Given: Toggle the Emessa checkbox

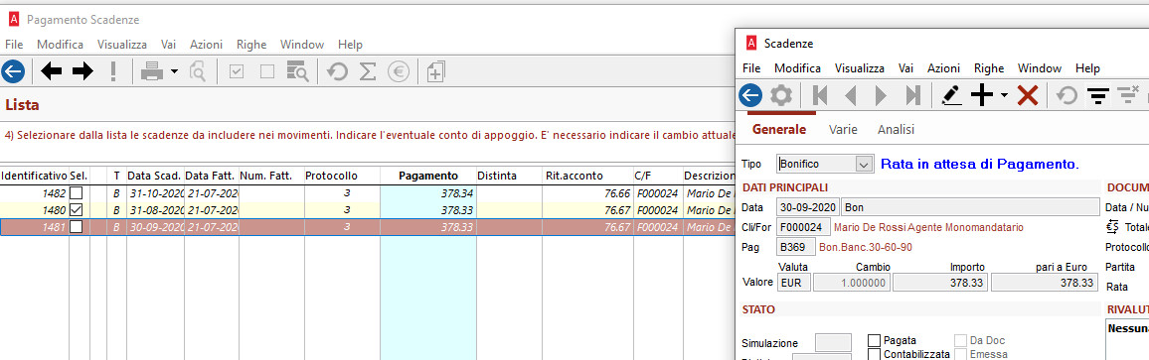Looking at the screenshot, I should click(x=960, y=354).
